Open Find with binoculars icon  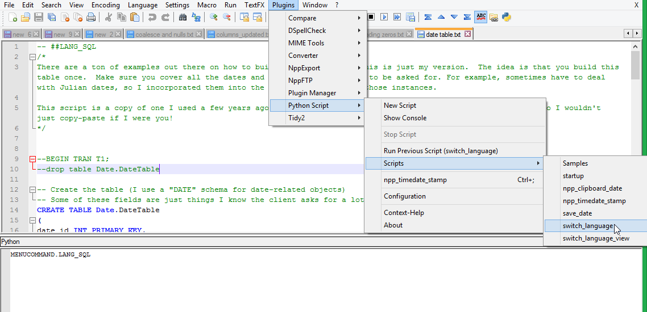pos(183,17)
